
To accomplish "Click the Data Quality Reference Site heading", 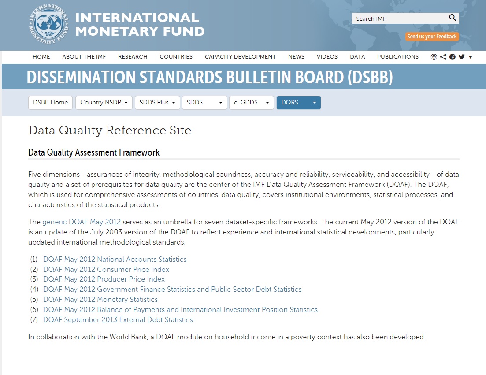I will click(x=110, y=130).
